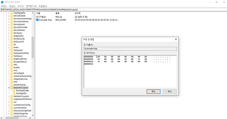The width and height of the screenshot is (227, 119).
Task: Click the registry path address bar
Action: pos(113,9)
